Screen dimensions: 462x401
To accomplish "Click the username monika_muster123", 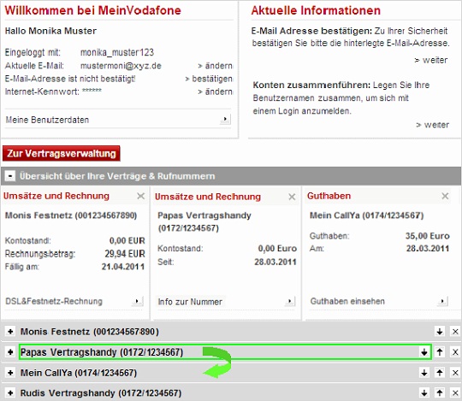I will tap(117, 52).
